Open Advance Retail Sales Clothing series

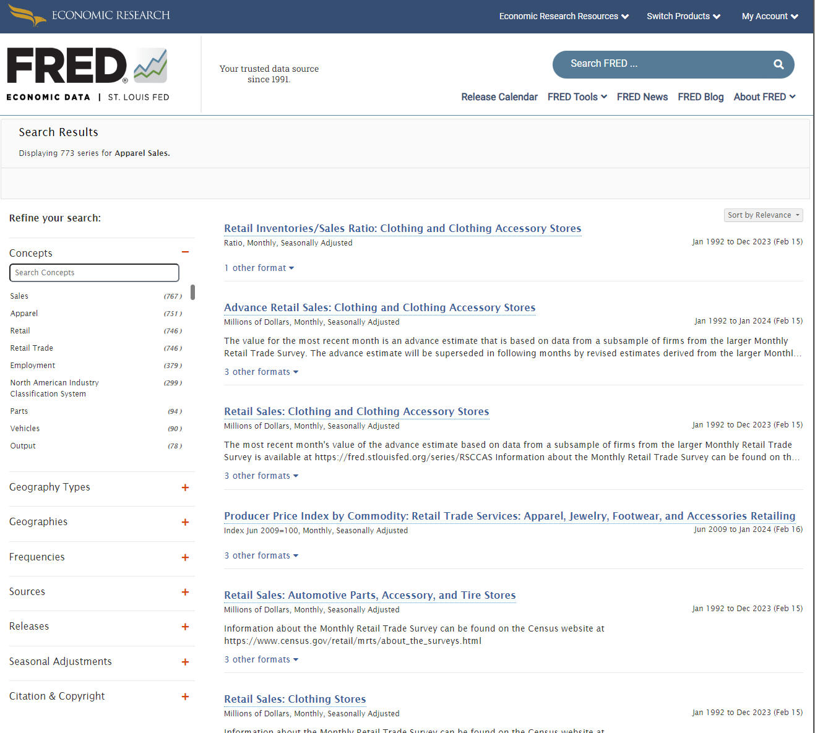tap(379, 307)
